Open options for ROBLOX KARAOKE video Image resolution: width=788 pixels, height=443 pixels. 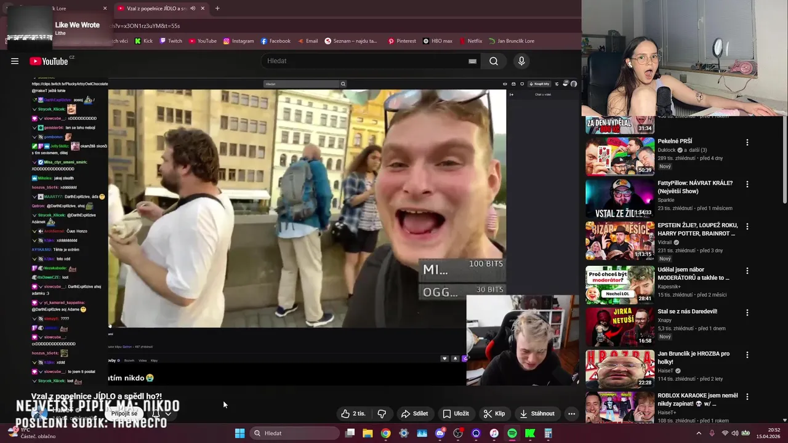(x=747, y=397)
